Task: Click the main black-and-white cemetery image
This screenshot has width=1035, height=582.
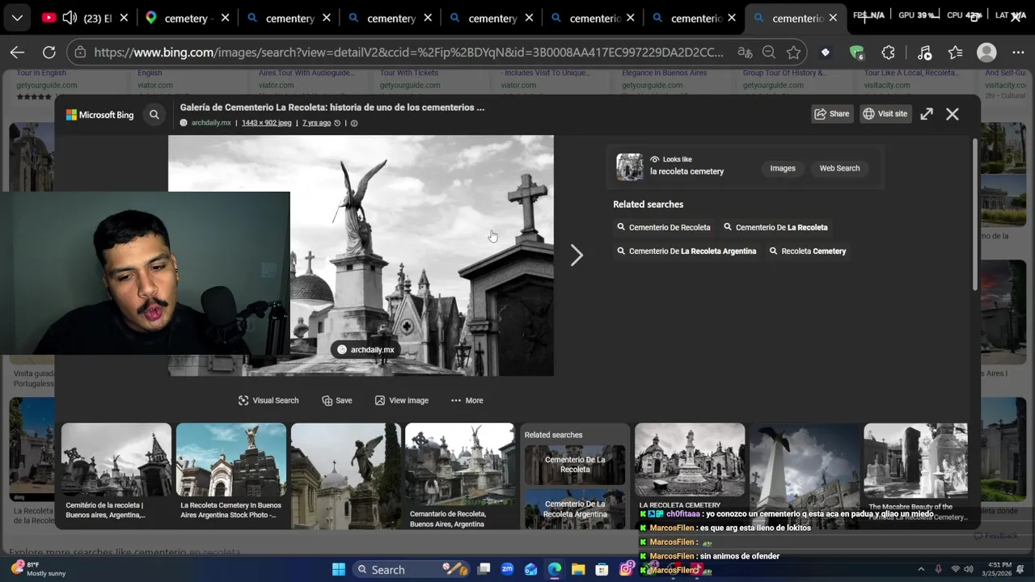Action: coord(361,255)
